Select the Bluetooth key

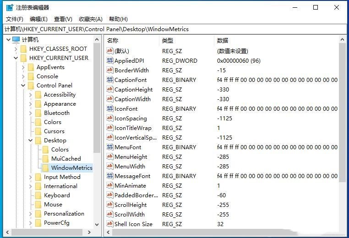pyautogui.click(x=57, y=113)
